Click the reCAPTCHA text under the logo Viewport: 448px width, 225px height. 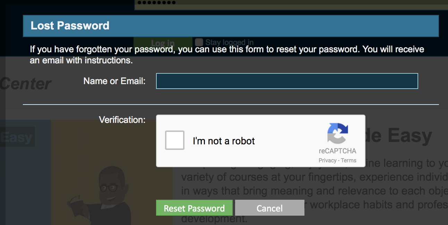click(337, 151)
